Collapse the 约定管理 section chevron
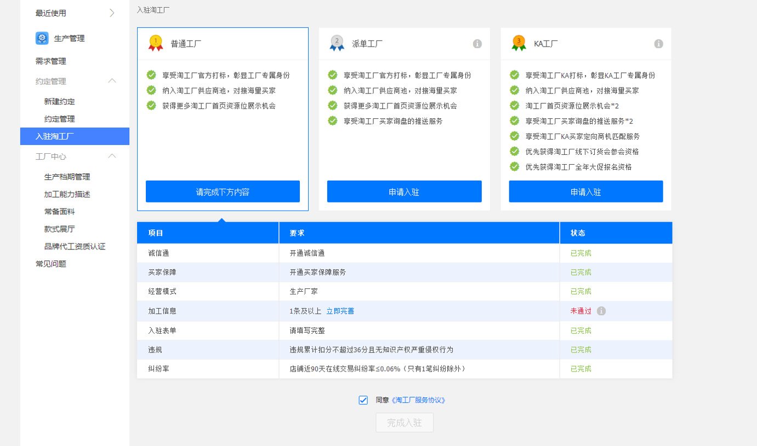This screenshot has height=446, width=757. click(x=112, y=81)
